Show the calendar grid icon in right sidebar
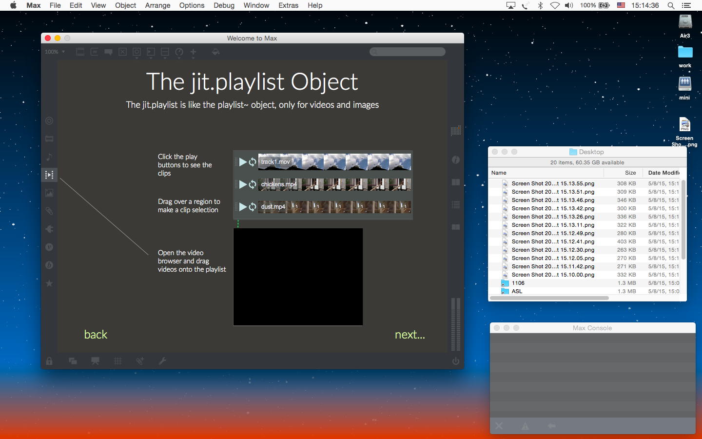This screenshot has width=702, height=439. coord(456,131)
